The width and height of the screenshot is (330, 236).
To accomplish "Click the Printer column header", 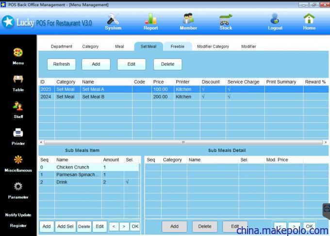I will click(182, 82).
